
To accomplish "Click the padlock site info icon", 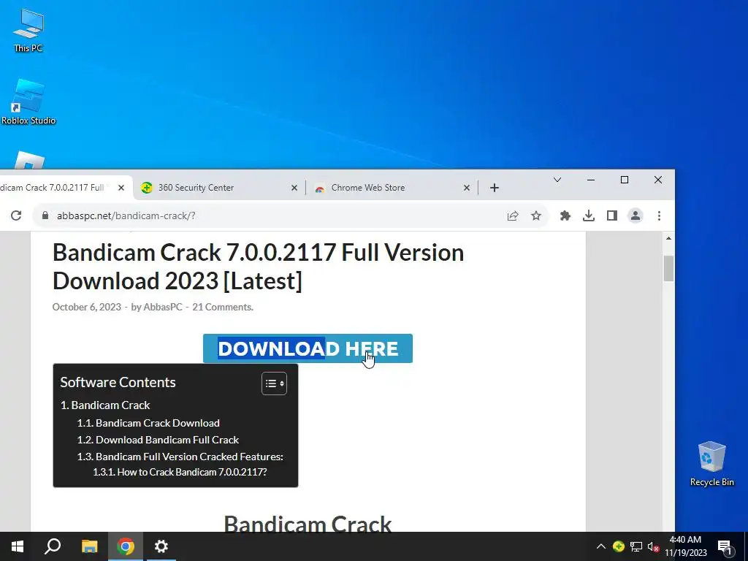I will point(45,215).
